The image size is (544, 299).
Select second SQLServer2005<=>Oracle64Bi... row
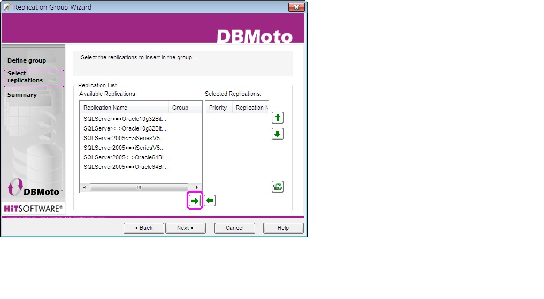(126, 167)
